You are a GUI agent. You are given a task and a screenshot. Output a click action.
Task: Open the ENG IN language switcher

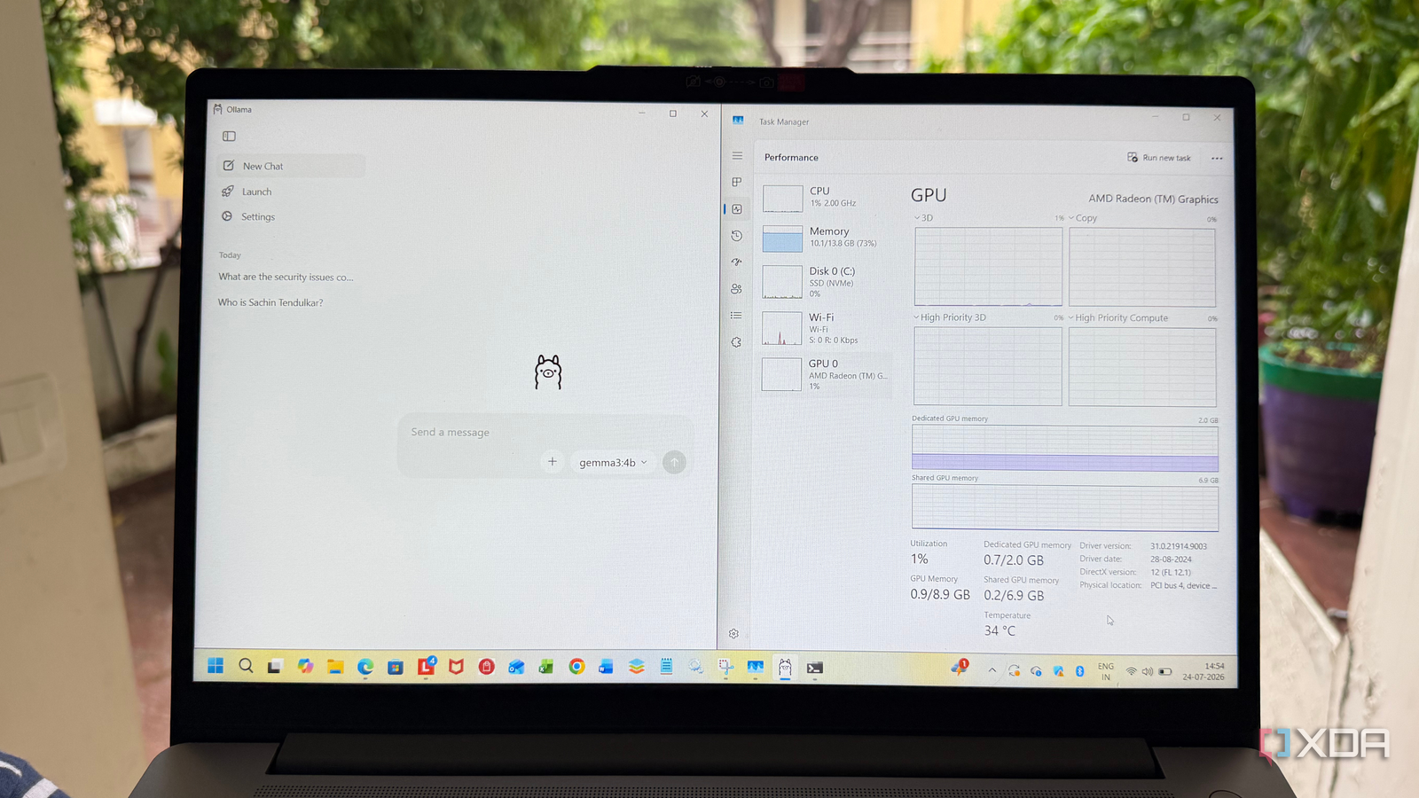click(x=1106, y=671)
